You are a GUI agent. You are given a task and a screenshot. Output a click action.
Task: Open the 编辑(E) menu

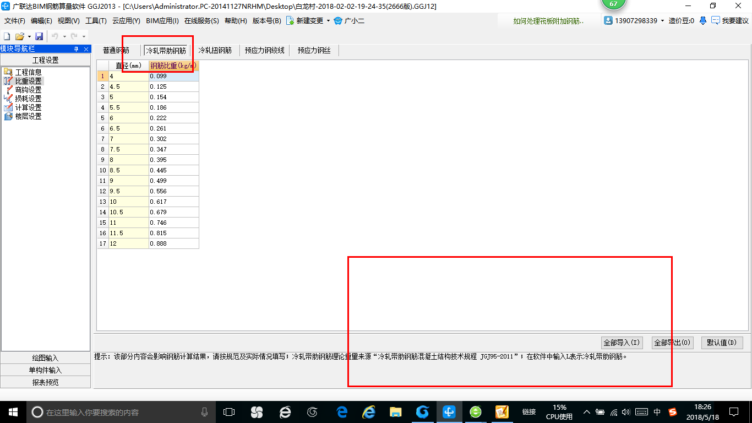(x=41, y=21)
